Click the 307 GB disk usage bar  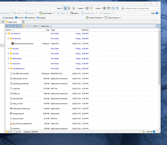point(156,132)
